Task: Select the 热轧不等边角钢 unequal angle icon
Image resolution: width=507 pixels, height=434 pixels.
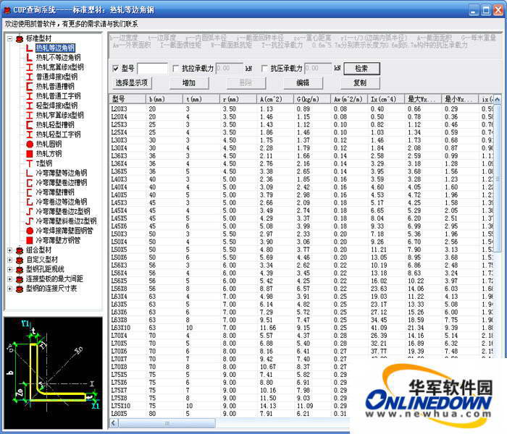Action: pos(30,58)
